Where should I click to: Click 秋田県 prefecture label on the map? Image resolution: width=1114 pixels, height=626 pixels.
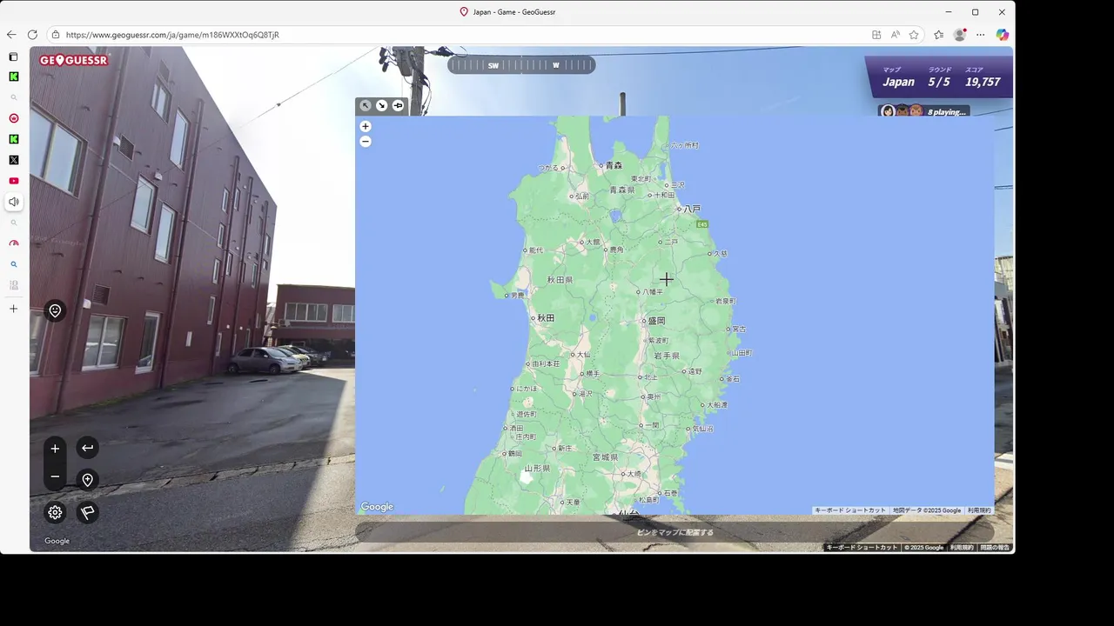560,280
